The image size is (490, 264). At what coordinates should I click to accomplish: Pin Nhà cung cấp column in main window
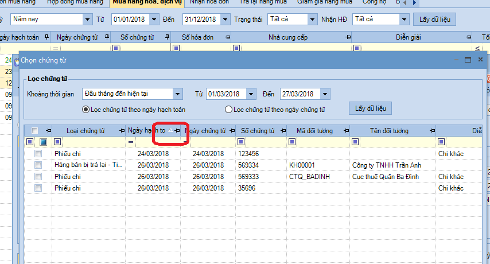click(348, 37)
